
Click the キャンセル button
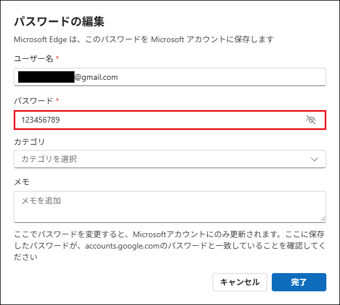(x=240, y=282)
